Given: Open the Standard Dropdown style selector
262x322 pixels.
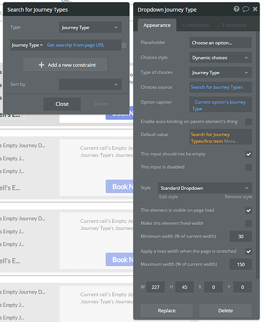Looking at the screenshot, I should pos(205,188).
